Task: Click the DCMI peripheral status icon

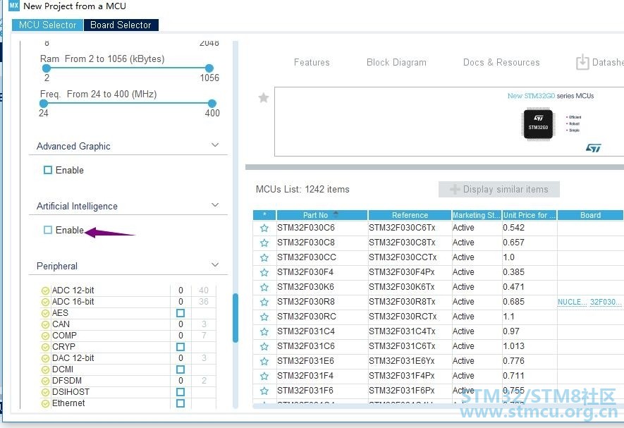Action: pyautogui.click(x=45, y=369)
